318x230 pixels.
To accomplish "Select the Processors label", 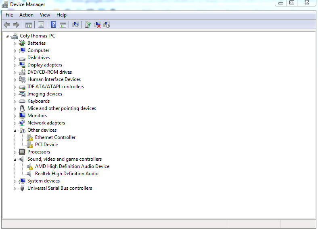I will pos(39,152).
